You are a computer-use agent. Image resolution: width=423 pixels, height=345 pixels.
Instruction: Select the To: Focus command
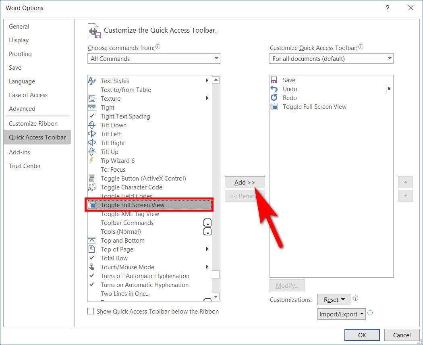pyautogui.click(x=150, y=170)
